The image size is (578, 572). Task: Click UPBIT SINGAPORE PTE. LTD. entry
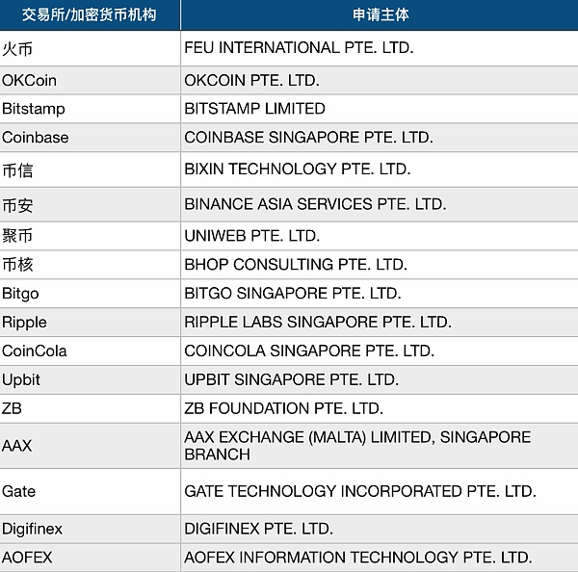tap(291, 379)
